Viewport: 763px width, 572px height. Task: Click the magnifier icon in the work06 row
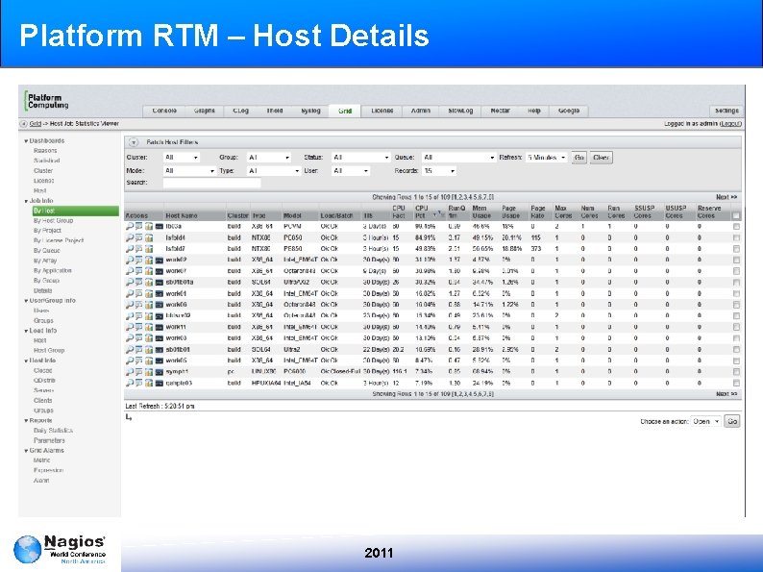(x=130, y=305)
